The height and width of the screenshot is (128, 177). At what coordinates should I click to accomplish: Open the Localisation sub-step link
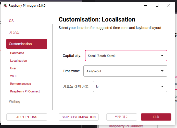point(19,61)
